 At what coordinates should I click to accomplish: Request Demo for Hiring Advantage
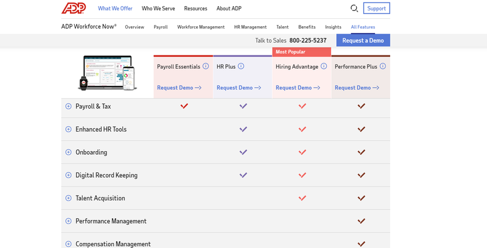[x=298, y=88]
